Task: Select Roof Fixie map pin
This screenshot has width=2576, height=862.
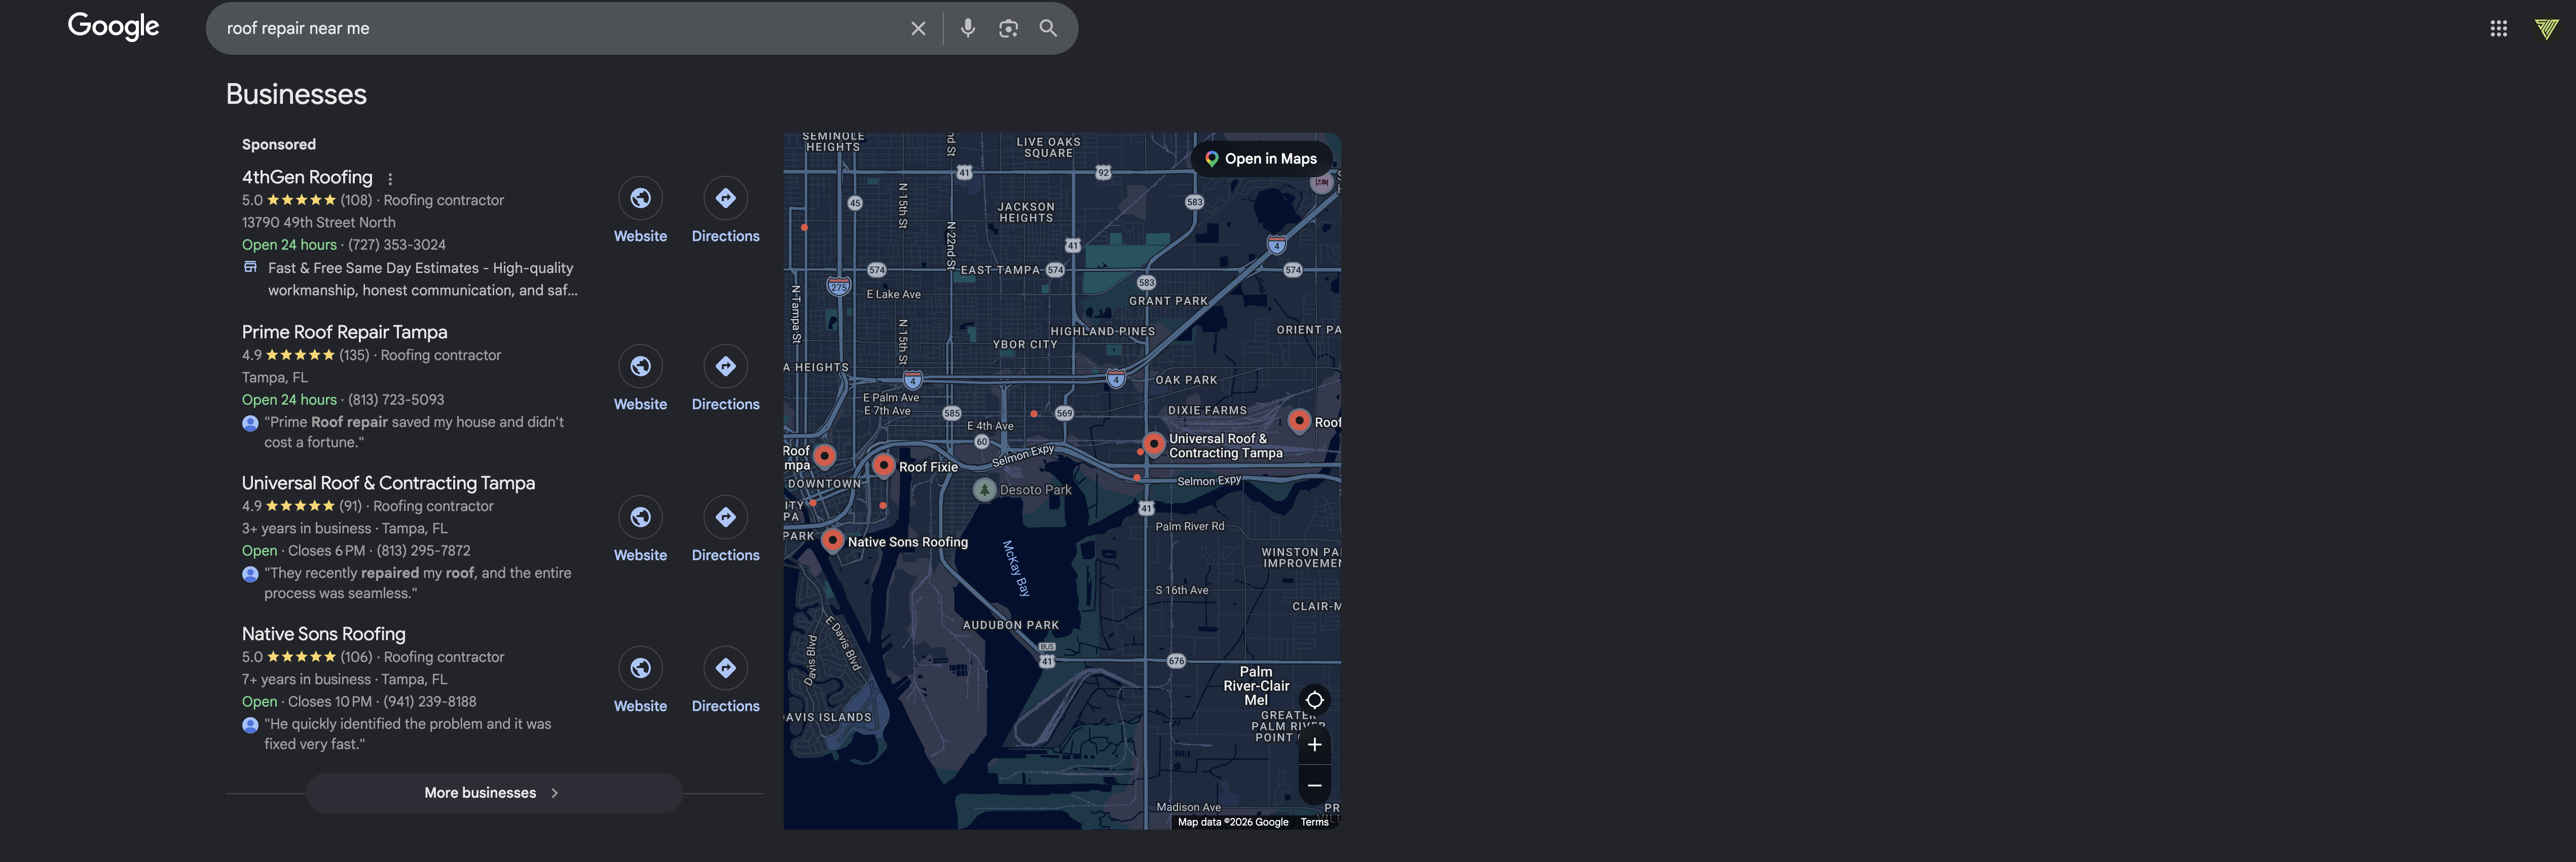Action: coord(883,464)
